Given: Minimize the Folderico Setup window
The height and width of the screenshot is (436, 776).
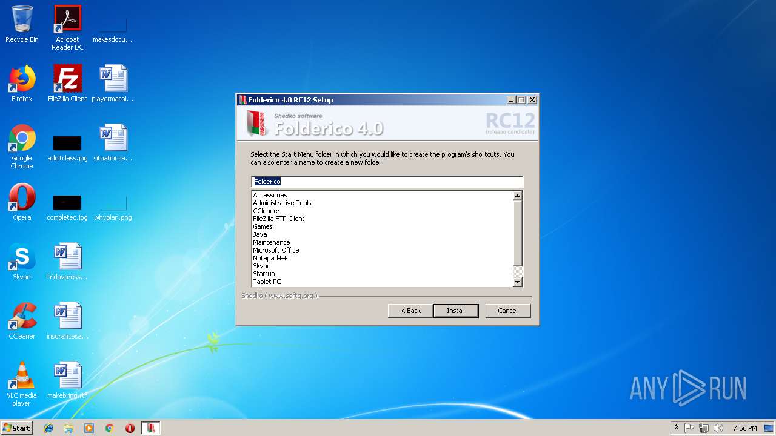Looking at the screenshot, I should (x=511, y=100).
